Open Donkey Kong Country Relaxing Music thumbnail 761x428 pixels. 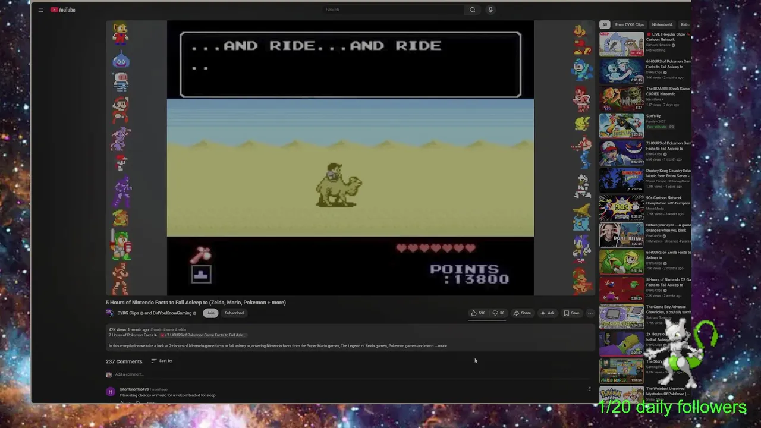[x=621, y=181]
